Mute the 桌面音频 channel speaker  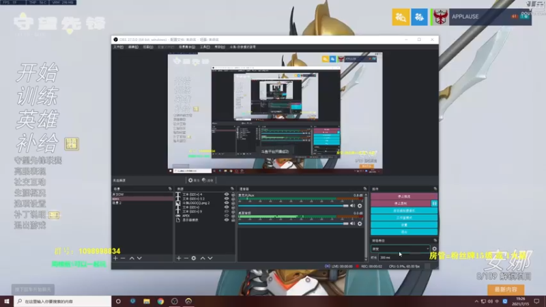click(352, 224)
